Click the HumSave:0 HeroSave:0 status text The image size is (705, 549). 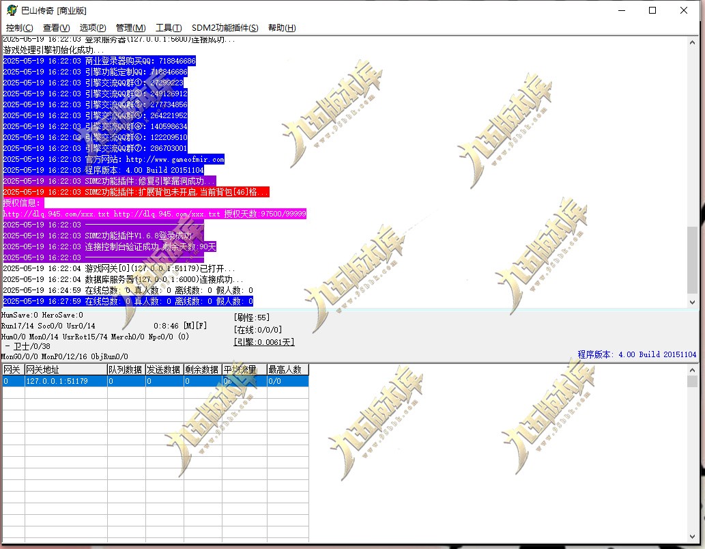point(42,315)
